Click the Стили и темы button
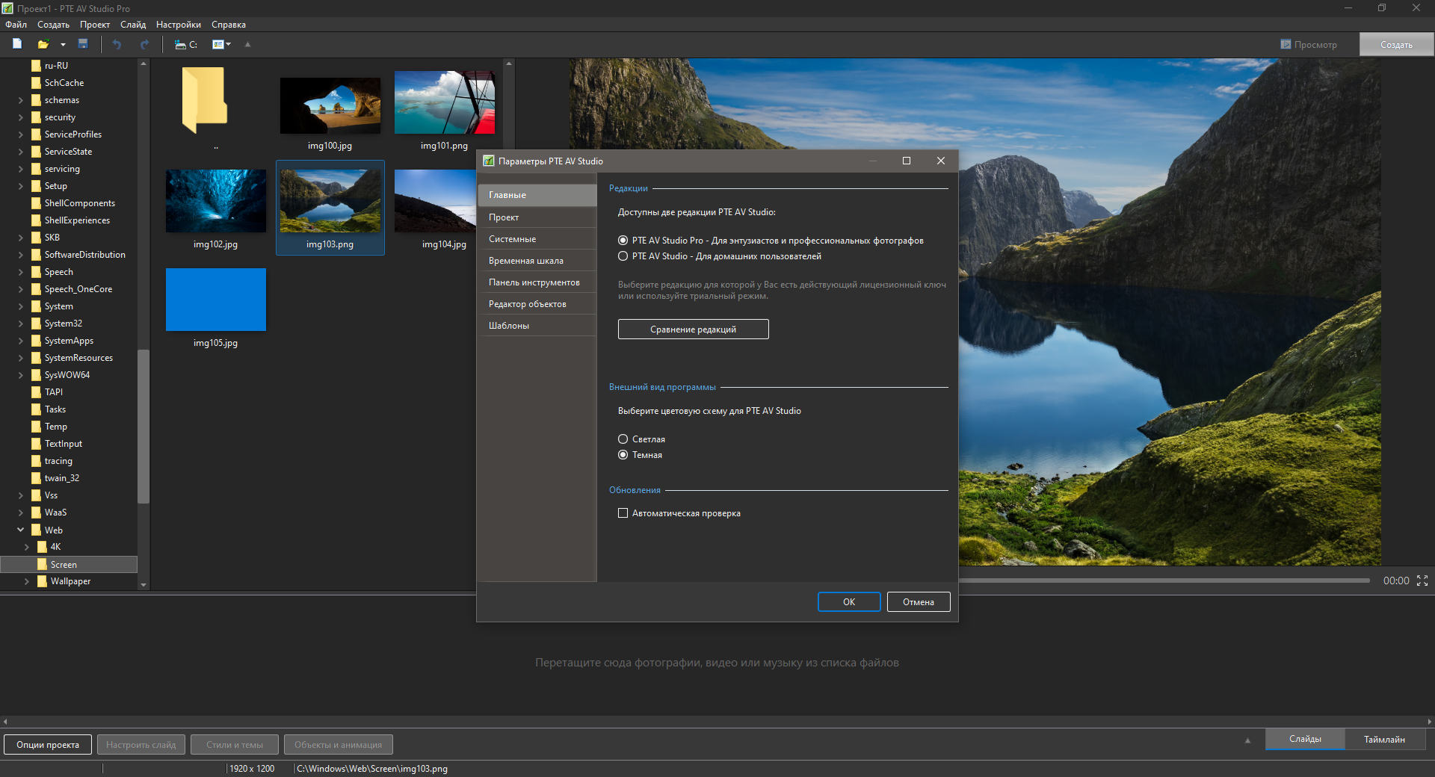Viewport: 1435px width, 777px height. click(235, 745)
